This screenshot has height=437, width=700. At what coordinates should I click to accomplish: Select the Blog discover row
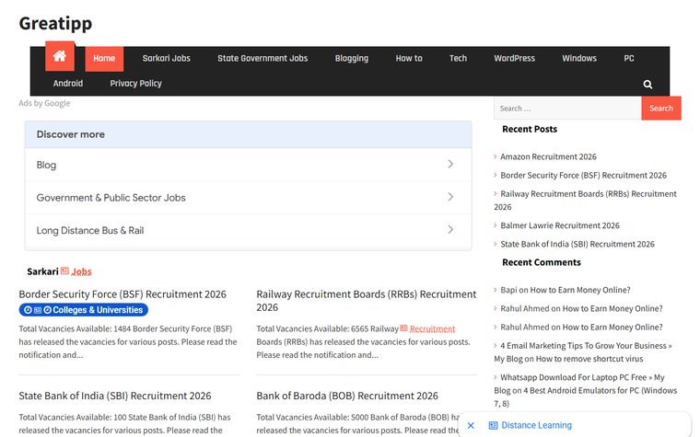pyautogui.click(x=248, y=165)
